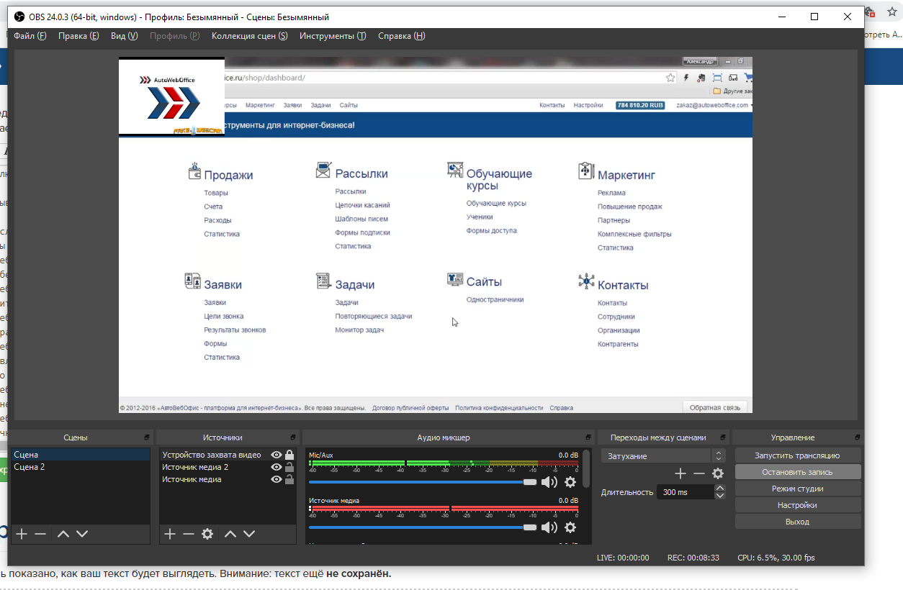Screen dimensions: 903x590
Task: Hide the Устройство захвата видео source
Action: (276, 455)
